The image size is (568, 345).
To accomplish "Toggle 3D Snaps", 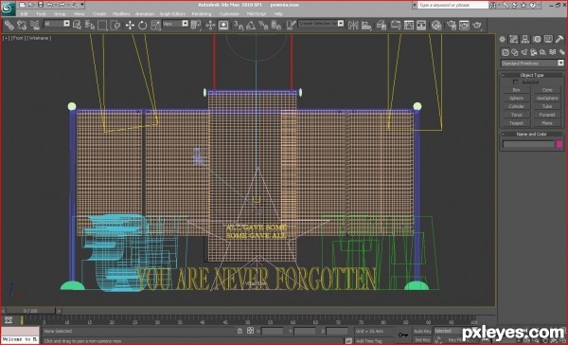I will (x=239, y=25).
